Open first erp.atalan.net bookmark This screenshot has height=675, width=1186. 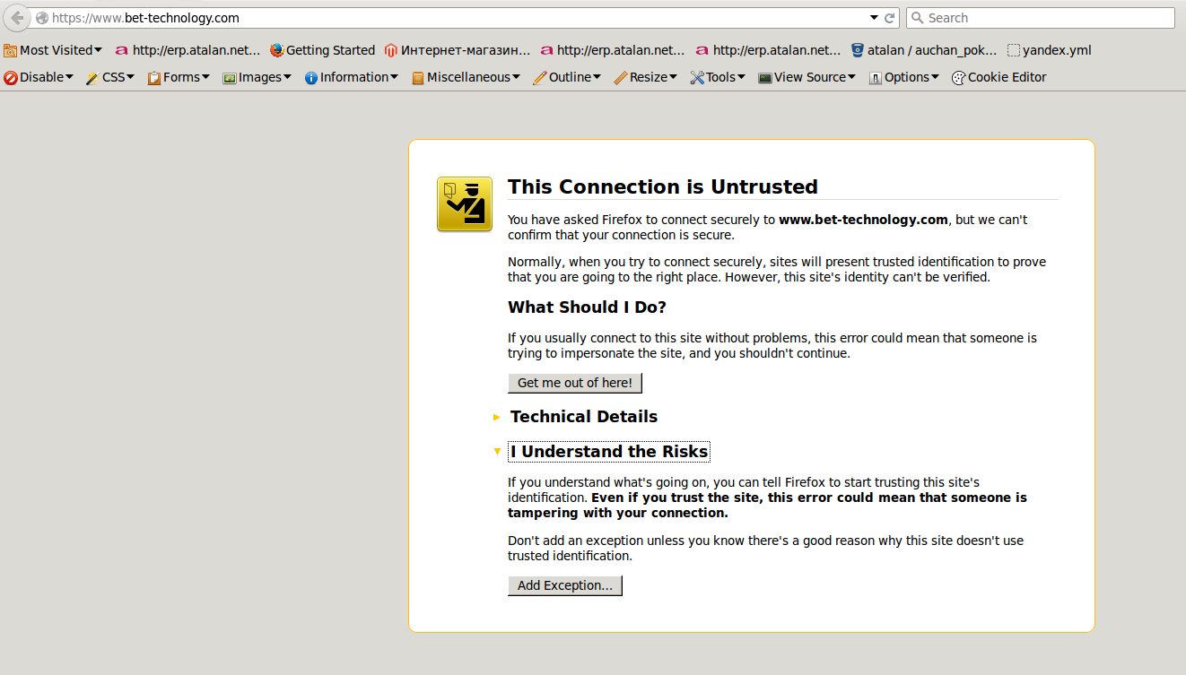point(187,50)
